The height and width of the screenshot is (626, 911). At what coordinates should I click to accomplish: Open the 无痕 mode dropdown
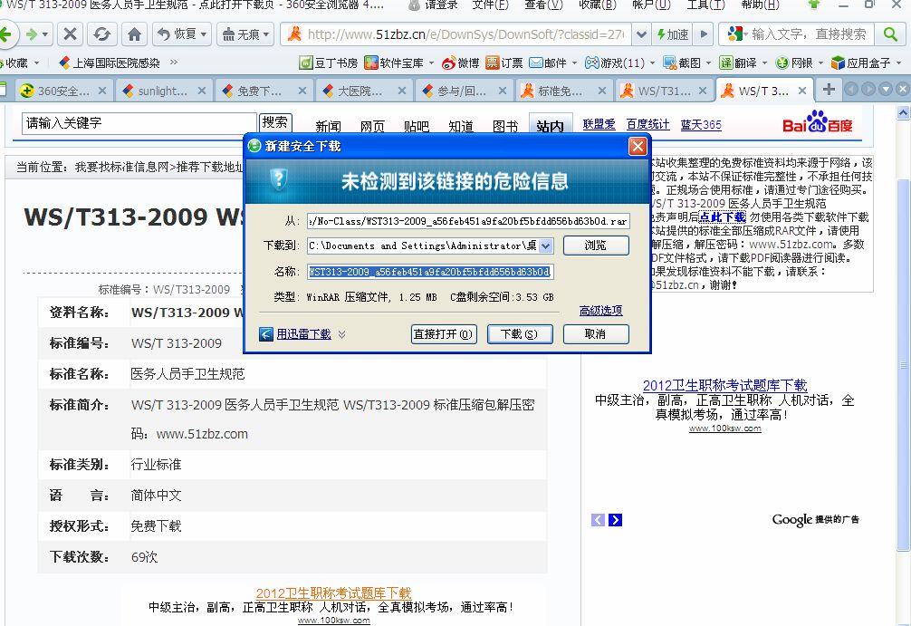click(x=241, y=34)
